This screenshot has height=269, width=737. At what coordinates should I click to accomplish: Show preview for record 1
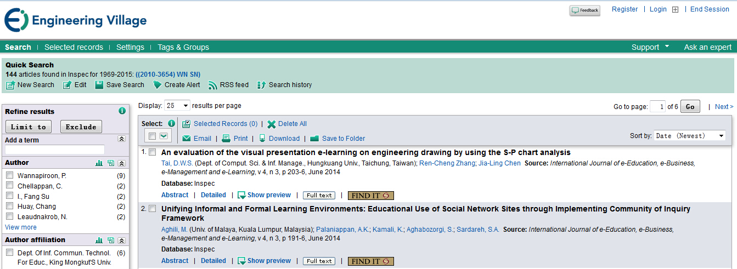[264, 195]
